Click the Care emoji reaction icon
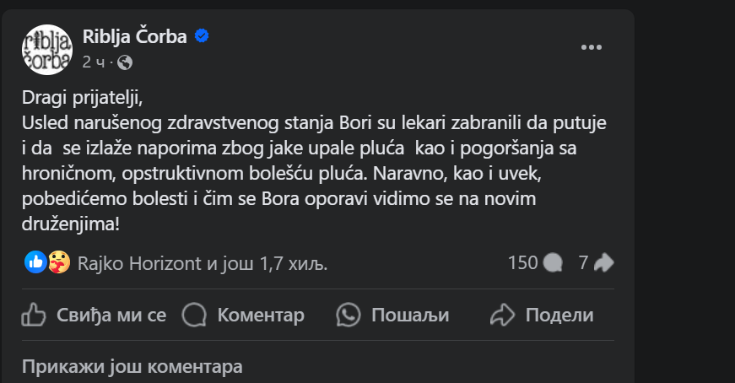 point(58,262)
